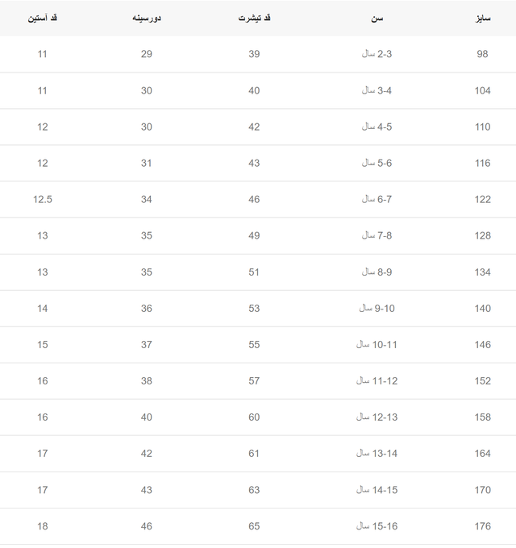Select size 176 cell

(x=482, y=526)
